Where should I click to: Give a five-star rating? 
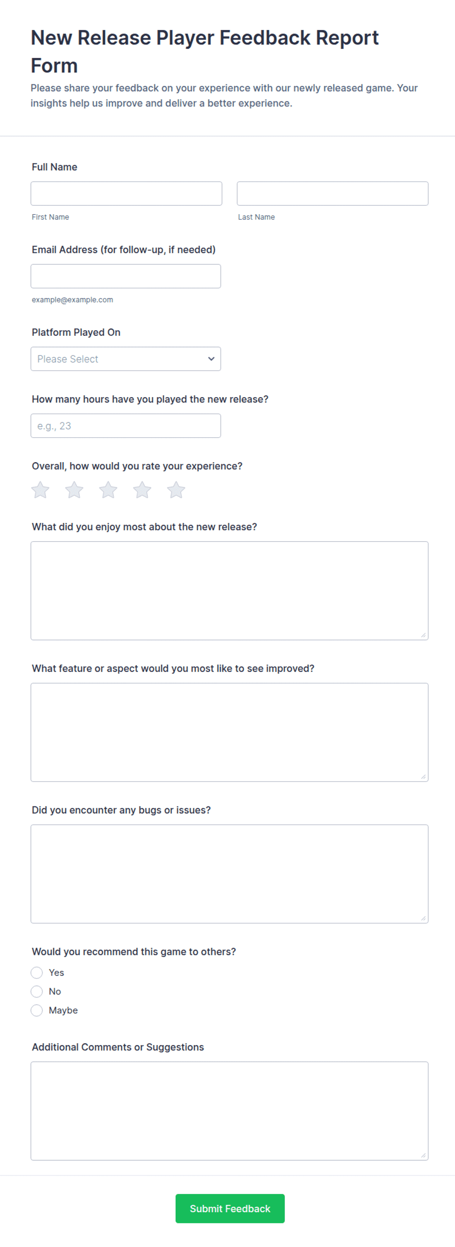click(176, 490)
